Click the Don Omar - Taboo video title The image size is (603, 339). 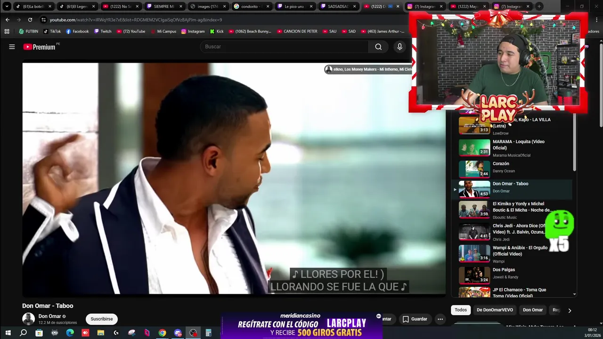click(48, 306)
